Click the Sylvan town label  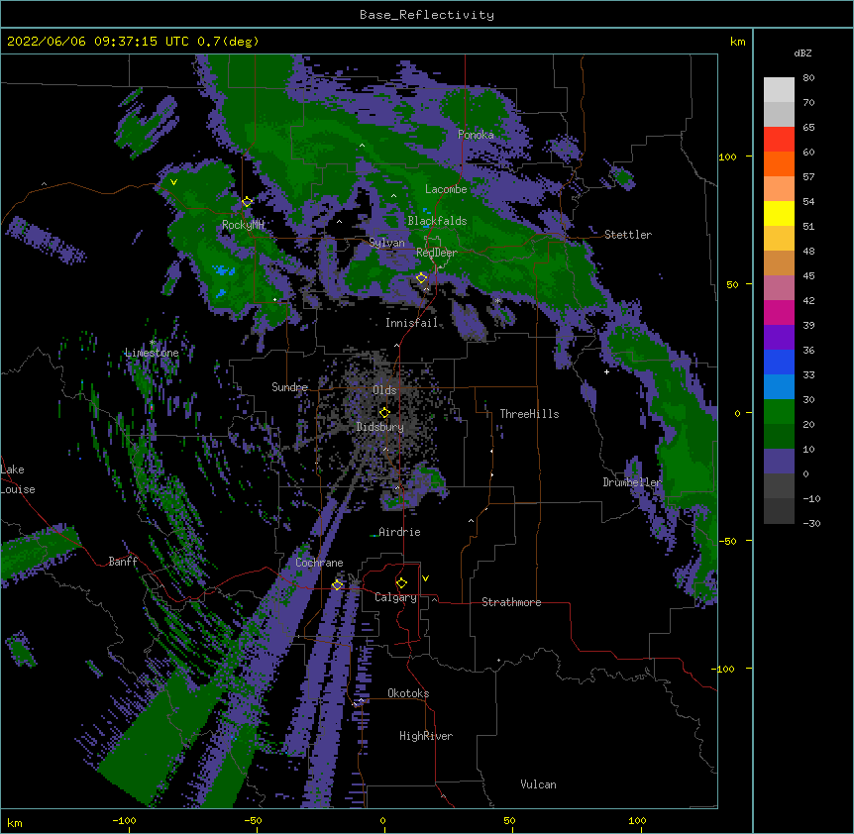[x=386, y=243]
